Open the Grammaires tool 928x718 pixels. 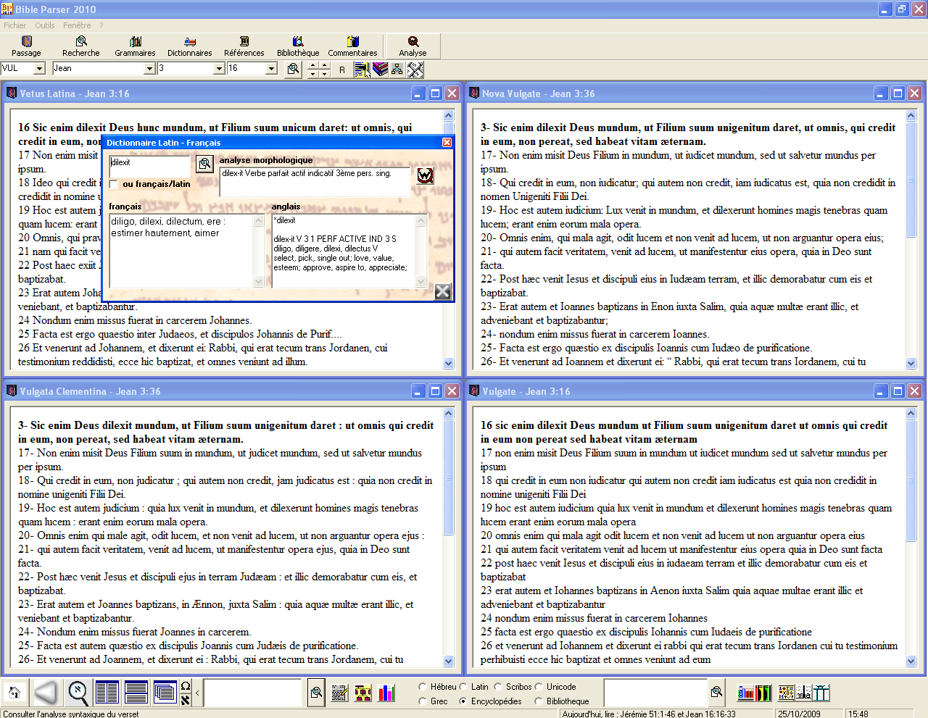pyautogui.click(x=135, y=46)
